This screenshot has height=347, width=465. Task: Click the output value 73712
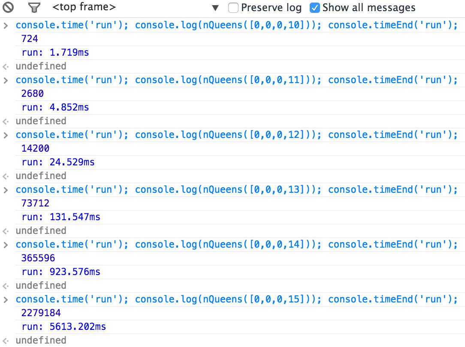coord(35,203)
